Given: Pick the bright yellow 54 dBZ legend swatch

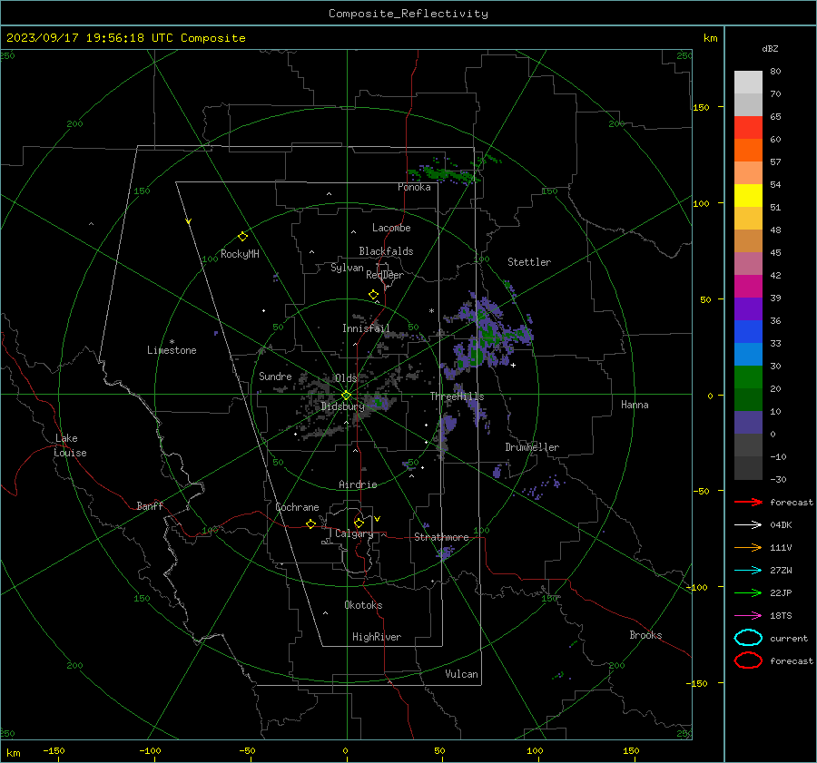Looking at the screenshot, I should 748,195.
